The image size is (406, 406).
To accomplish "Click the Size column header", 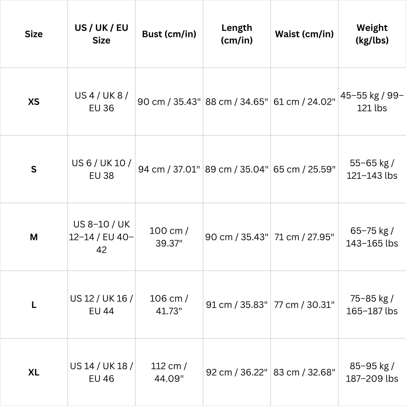I will 34,34.
